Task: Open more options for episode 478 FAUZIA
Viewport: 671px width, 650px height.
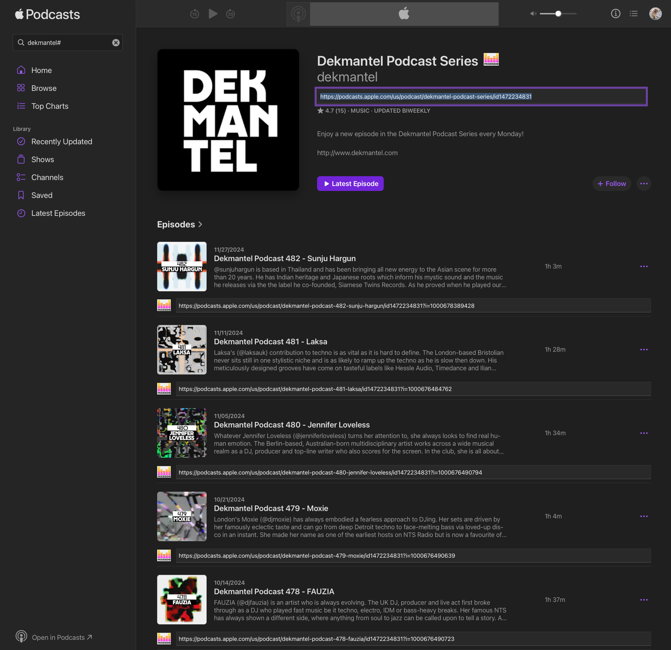Action: click(644, 600)
